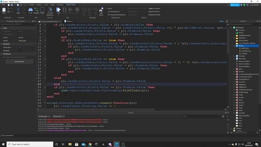Viewport: 261px width, 147px height.
Task: Select the Never break-on-error option
Action: (109, 8)
